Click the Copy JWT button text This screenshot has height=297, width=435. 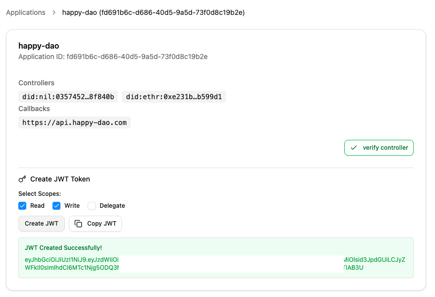point(102,224)
